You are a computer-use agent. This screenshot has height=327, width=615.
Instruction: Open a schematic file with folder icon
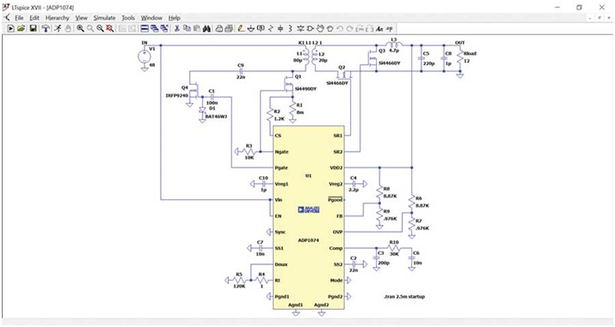point(21,28)
